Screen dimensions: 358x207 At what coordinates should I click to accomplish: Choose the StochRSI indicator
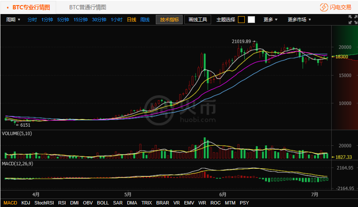coord(44,203)
